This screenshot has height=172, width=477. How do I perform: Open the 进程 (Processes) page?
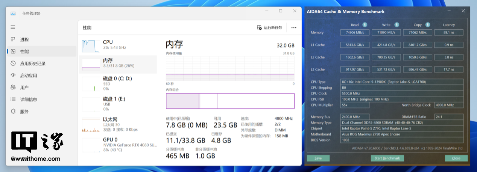coord(24,39)
